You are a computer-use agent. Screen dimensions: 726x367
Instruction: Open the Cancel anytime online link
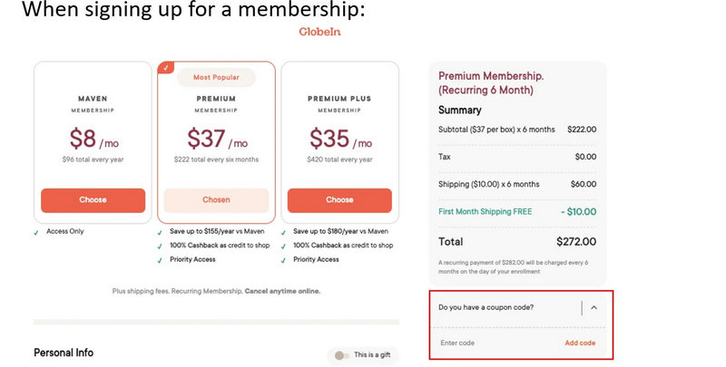(282, 291)
